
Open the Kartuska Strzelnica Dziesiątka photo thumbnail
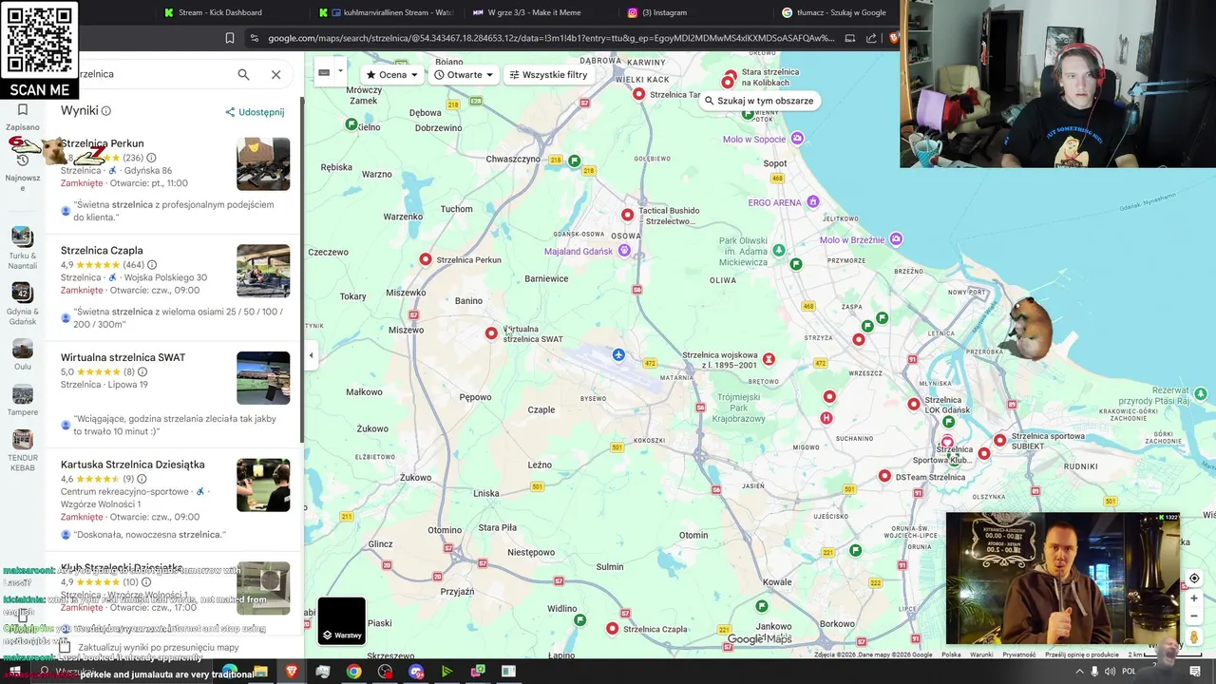click(x=263, y=485)
